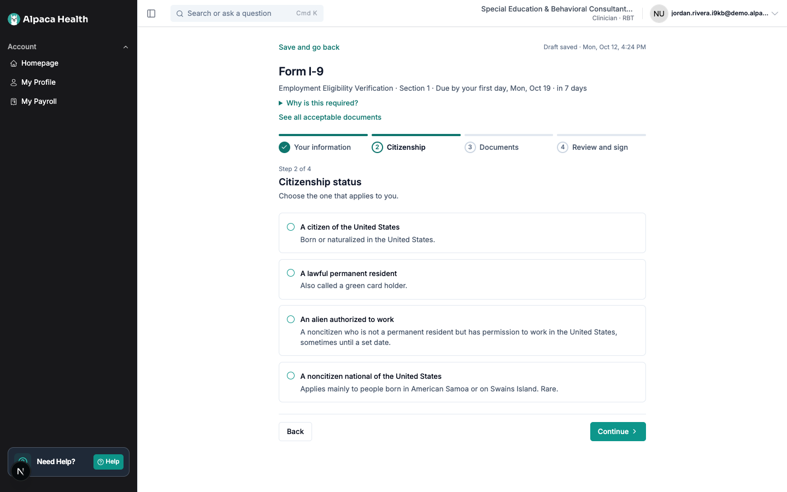This screenshot has width=787, height=492.
Task: Click the step 3 circle icon
Action: pos(470,147)
